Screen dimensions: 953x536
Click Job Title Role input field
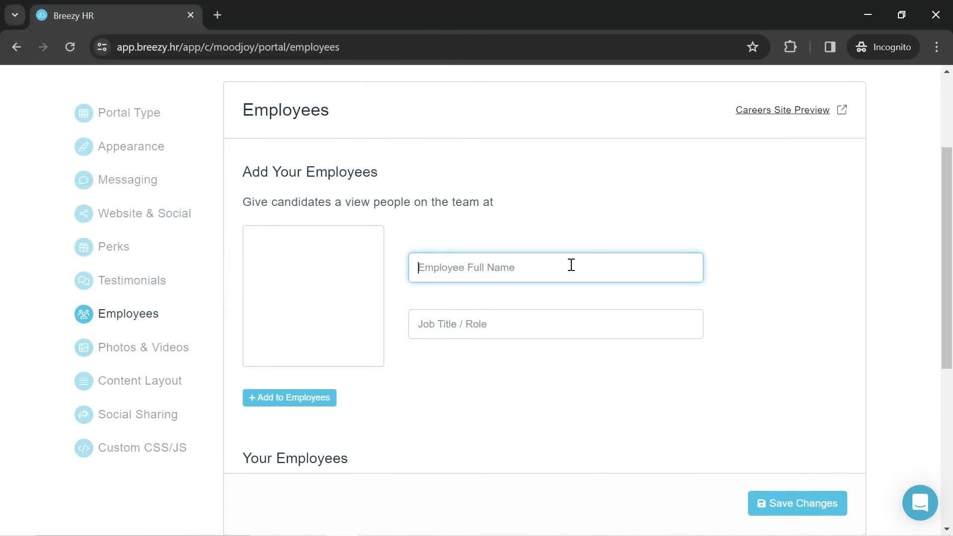point(555,324)
